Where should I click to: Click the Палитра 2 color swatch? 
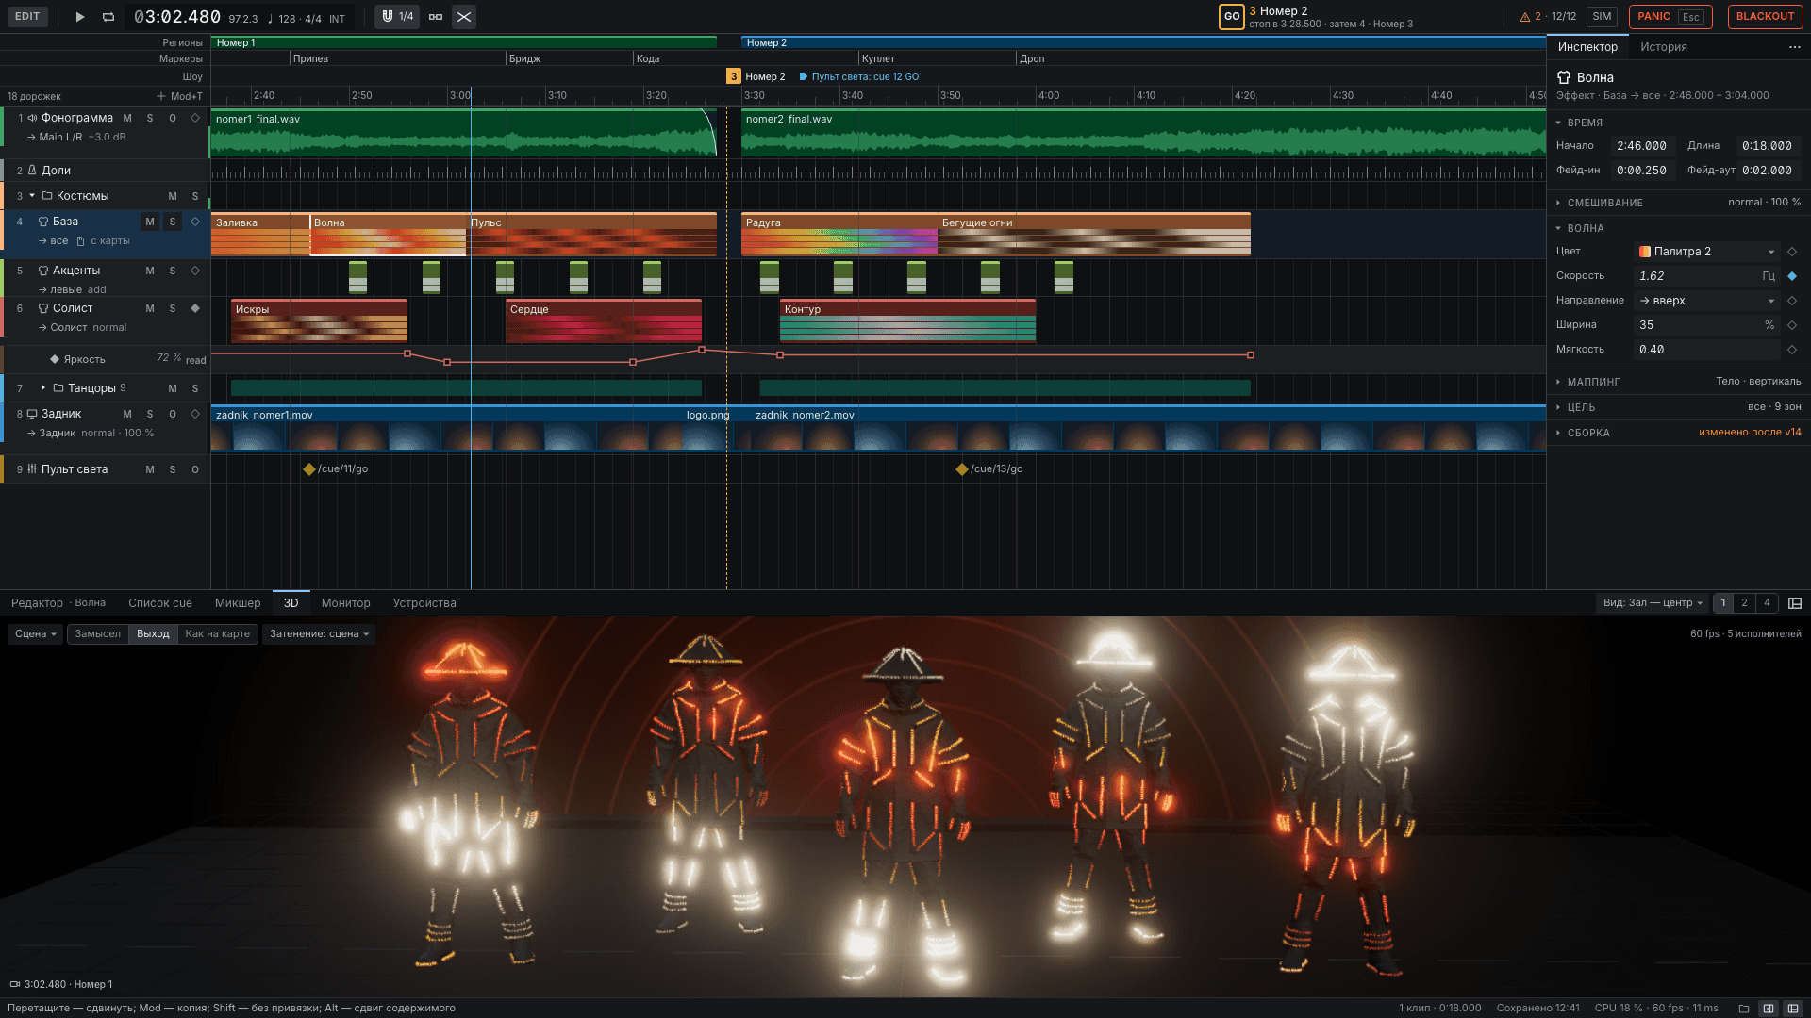coord(1645,252)
